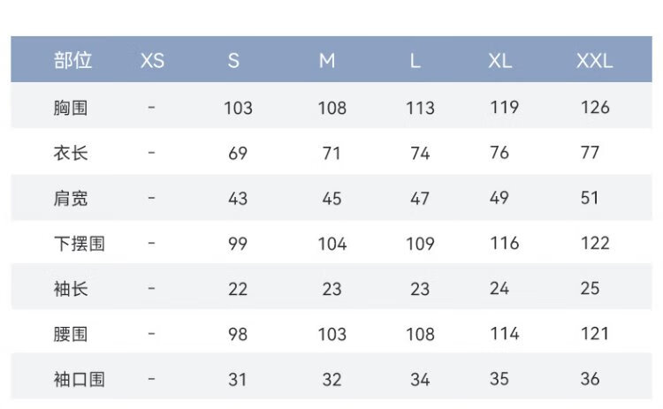This screenshot has height=409, width=663.
Task: Click the 胸围 value 126 for XXL
Action: click(594, 108)
